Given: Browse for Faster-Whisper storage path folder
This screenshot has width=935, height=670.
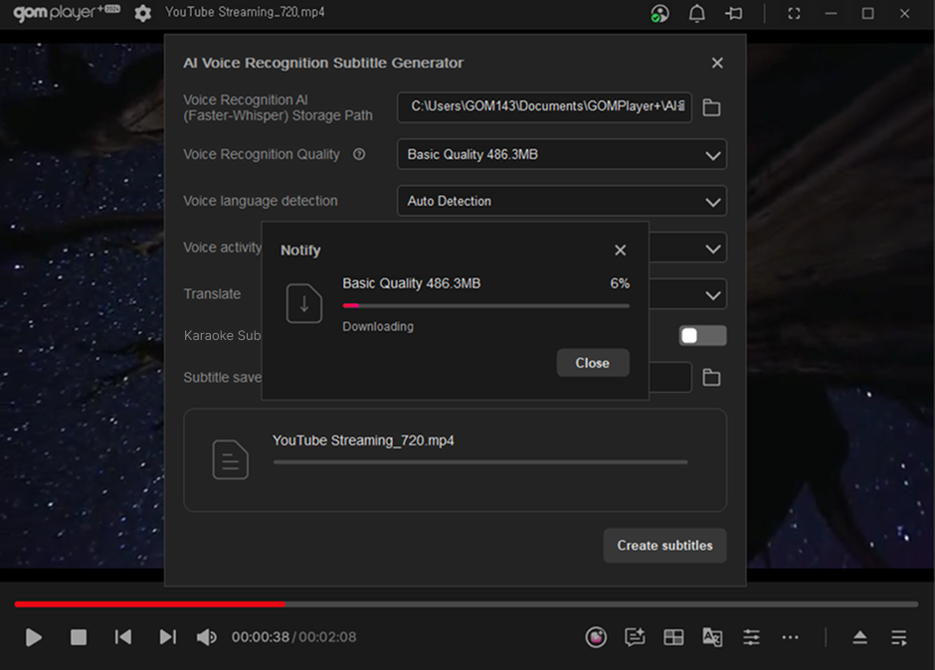Looking at the screenshot, I should [711, 107].
